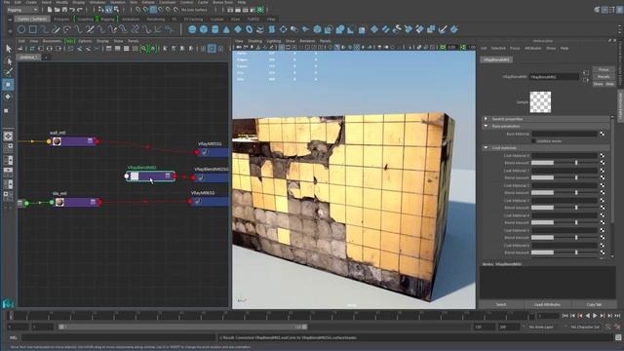Click the Blend Amount 2 color swatch
Viewport: 624px width, 351px height.
(542, 193)
